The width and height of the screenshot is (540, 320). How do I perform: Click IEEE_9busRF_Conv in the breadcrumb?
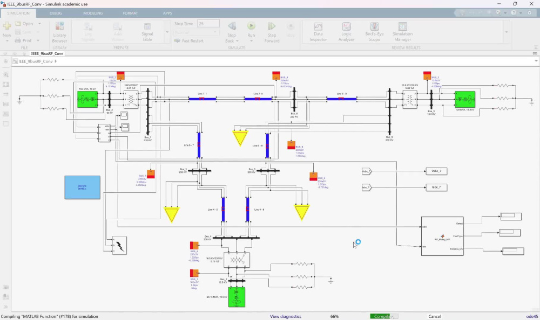36,61
